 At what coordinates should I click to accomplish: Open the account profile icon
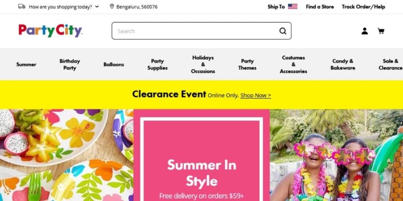[364, 31]
